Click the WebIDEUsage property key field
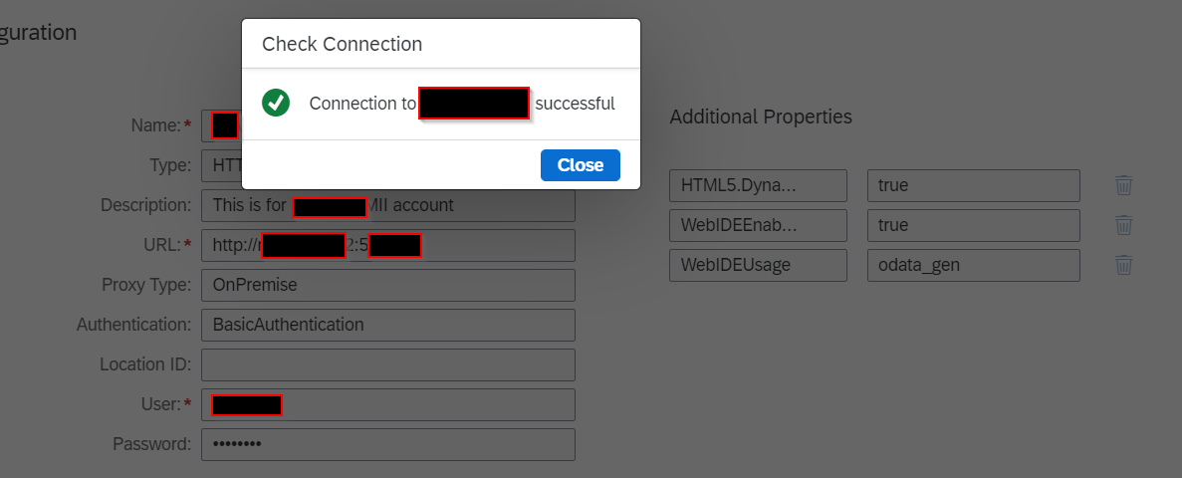1182x478 pixels. [758, 265]
